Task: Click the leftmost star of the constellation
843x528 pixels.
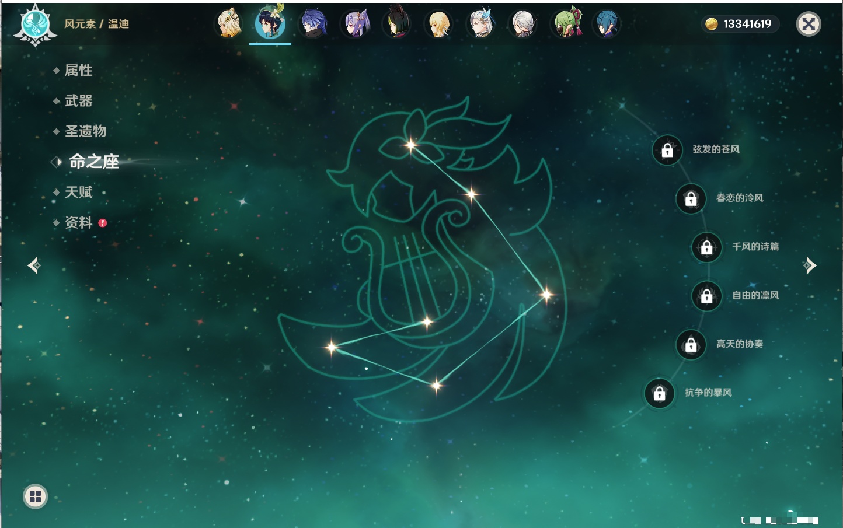Action: [x=332, y=347]
